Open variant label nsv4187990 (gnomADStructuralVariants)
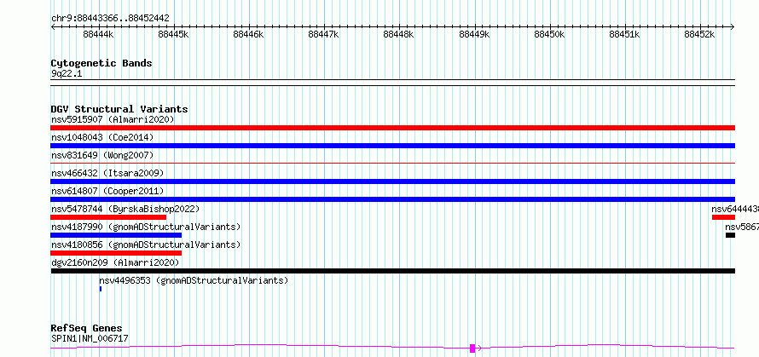759x357 pixels. pos(146,227)
